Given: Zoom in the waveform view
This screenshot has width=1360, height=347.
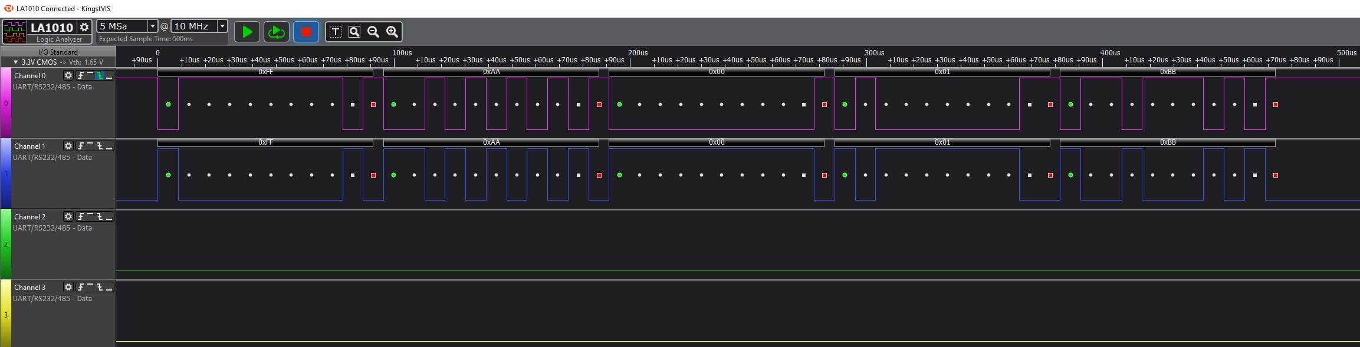Looking at the screenshot, I should click(392, 32).
